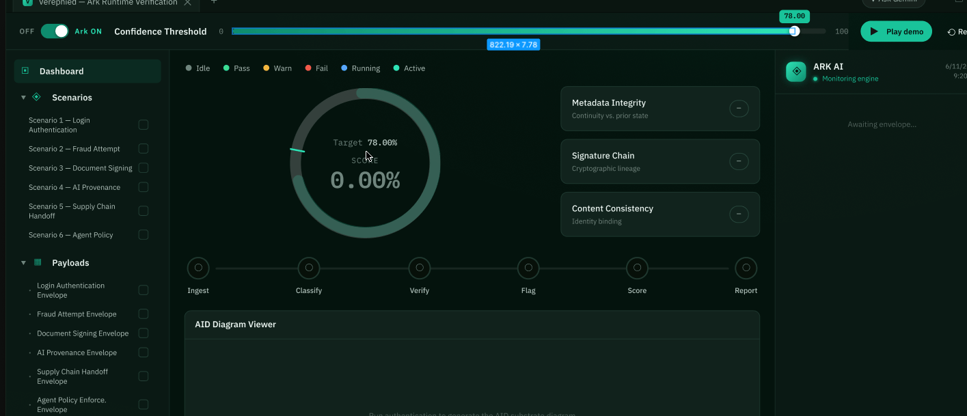This screenshot has width=967, height=416.
Task: Click the Confidence Threshold slider handle
Action: tap(794, 31)
